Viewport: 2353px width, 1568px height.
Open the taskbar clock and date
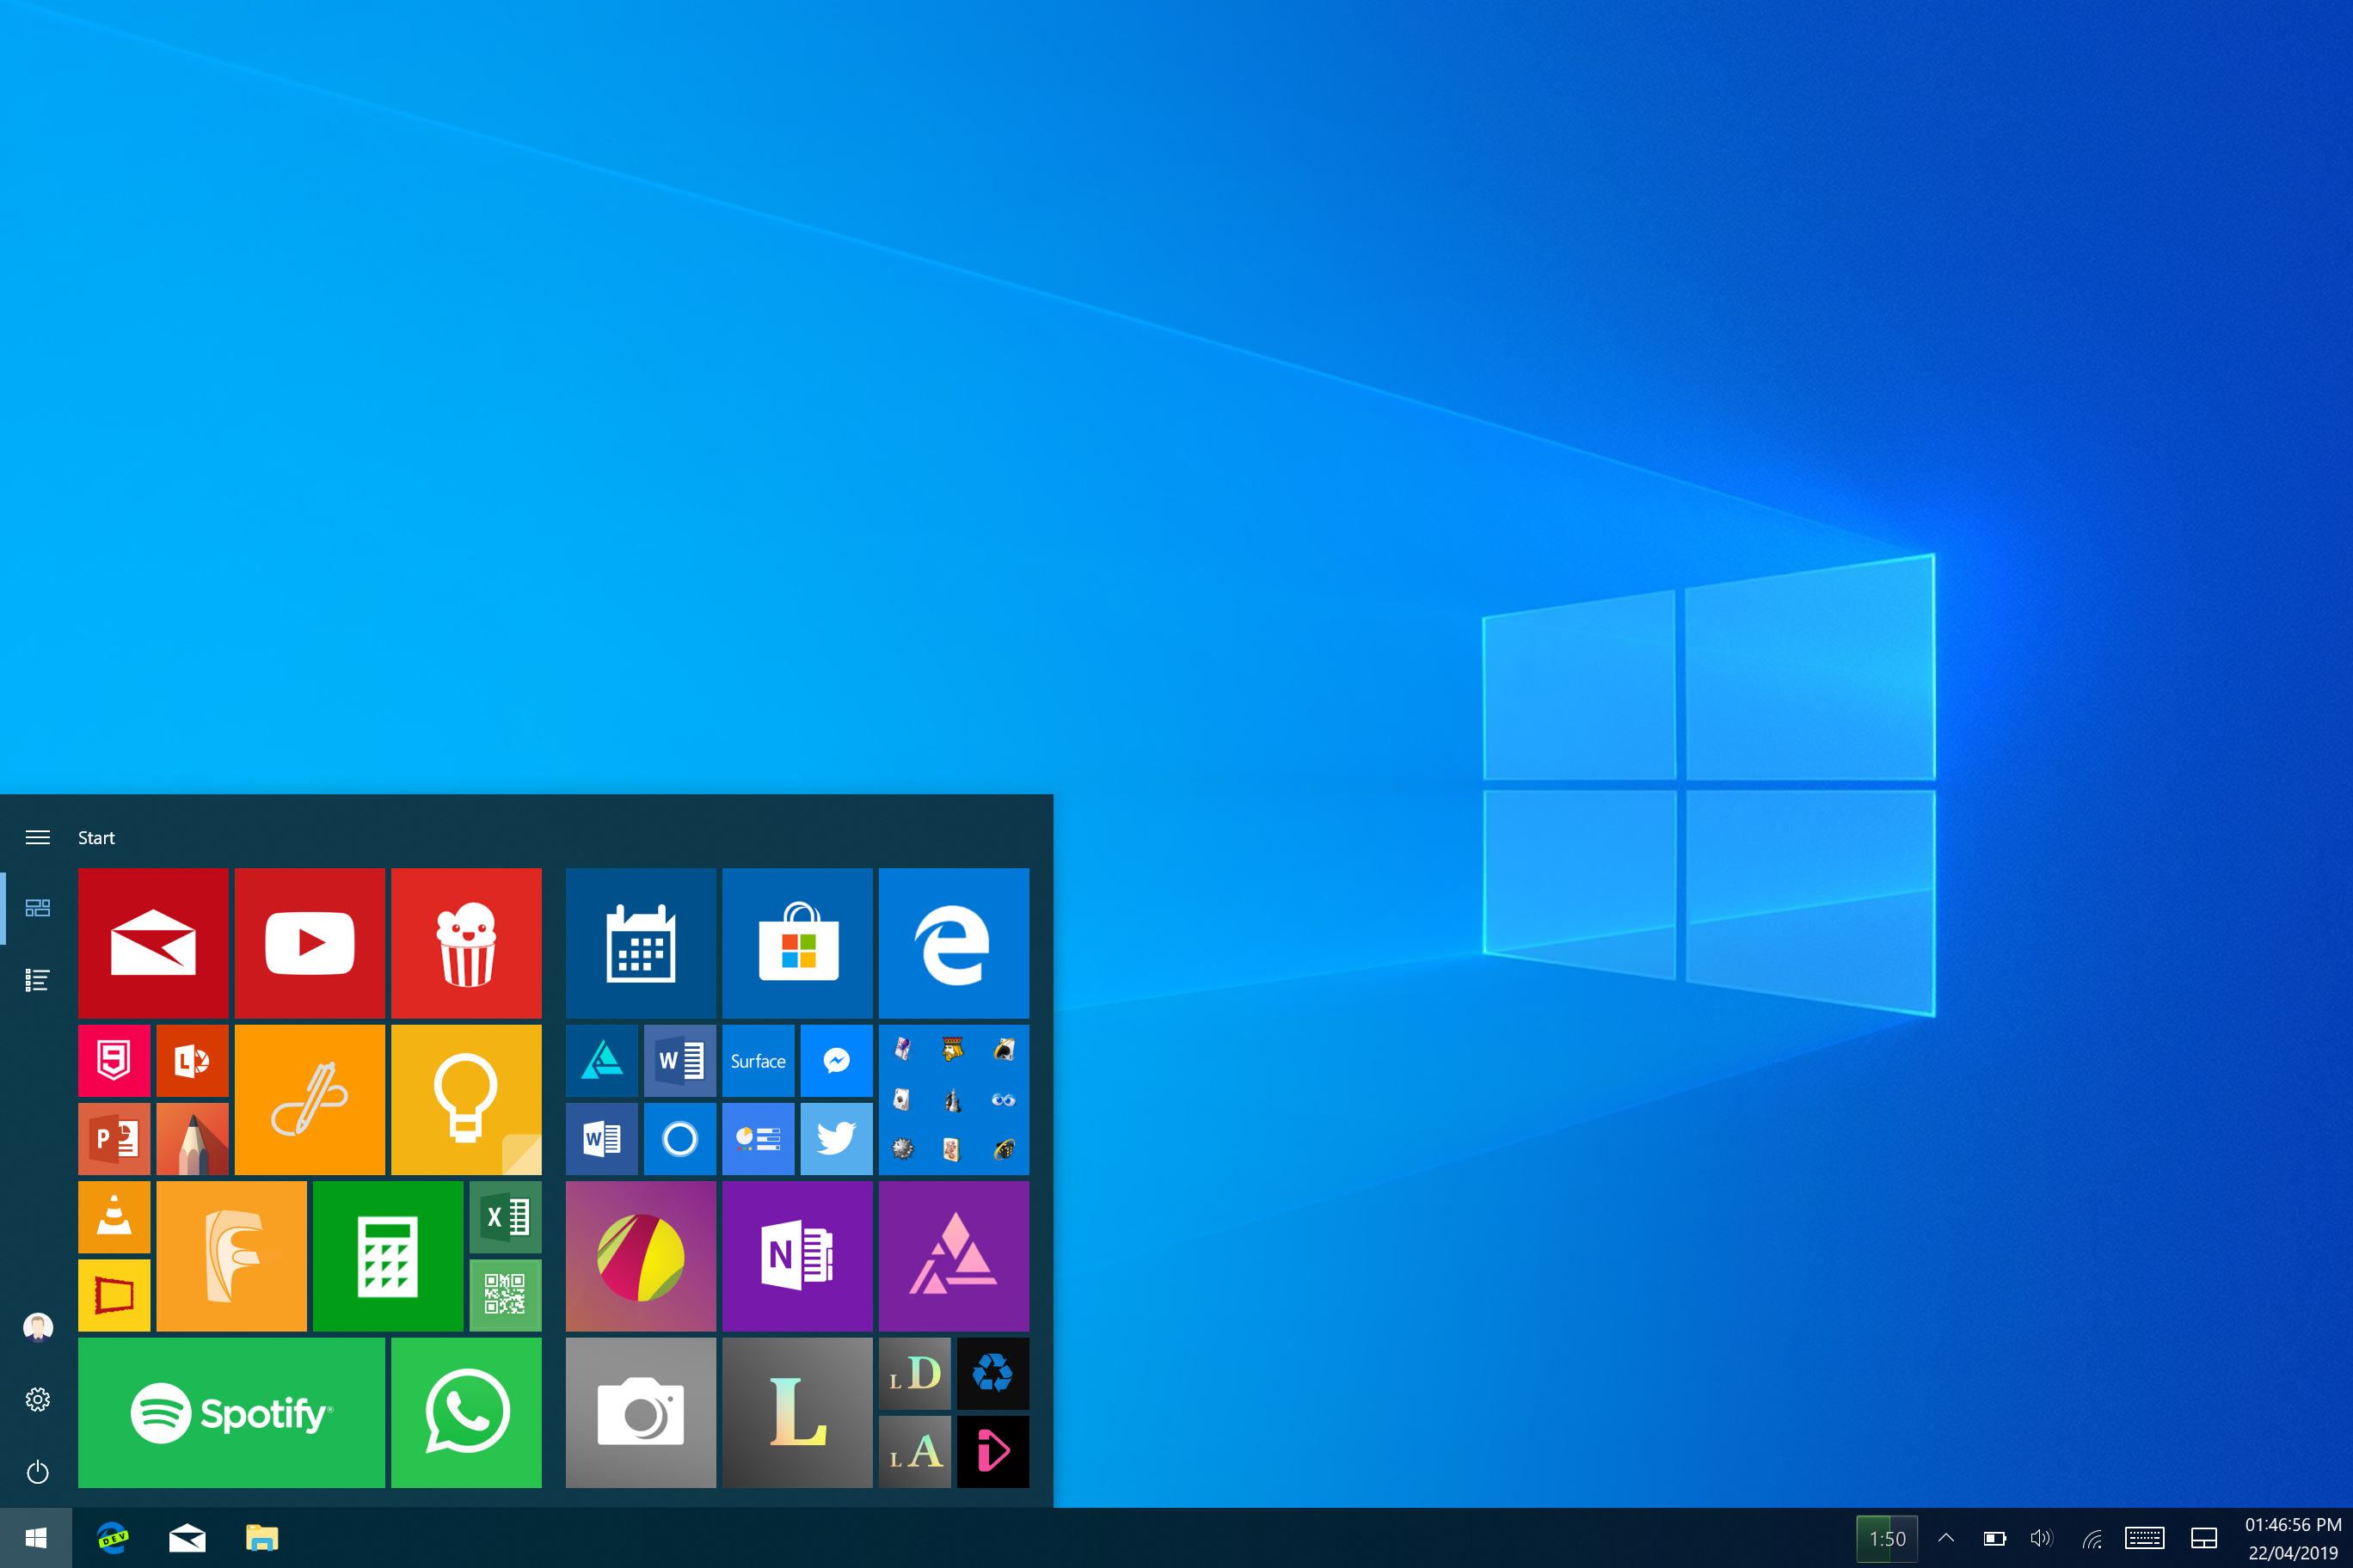coord(2292,1538)
